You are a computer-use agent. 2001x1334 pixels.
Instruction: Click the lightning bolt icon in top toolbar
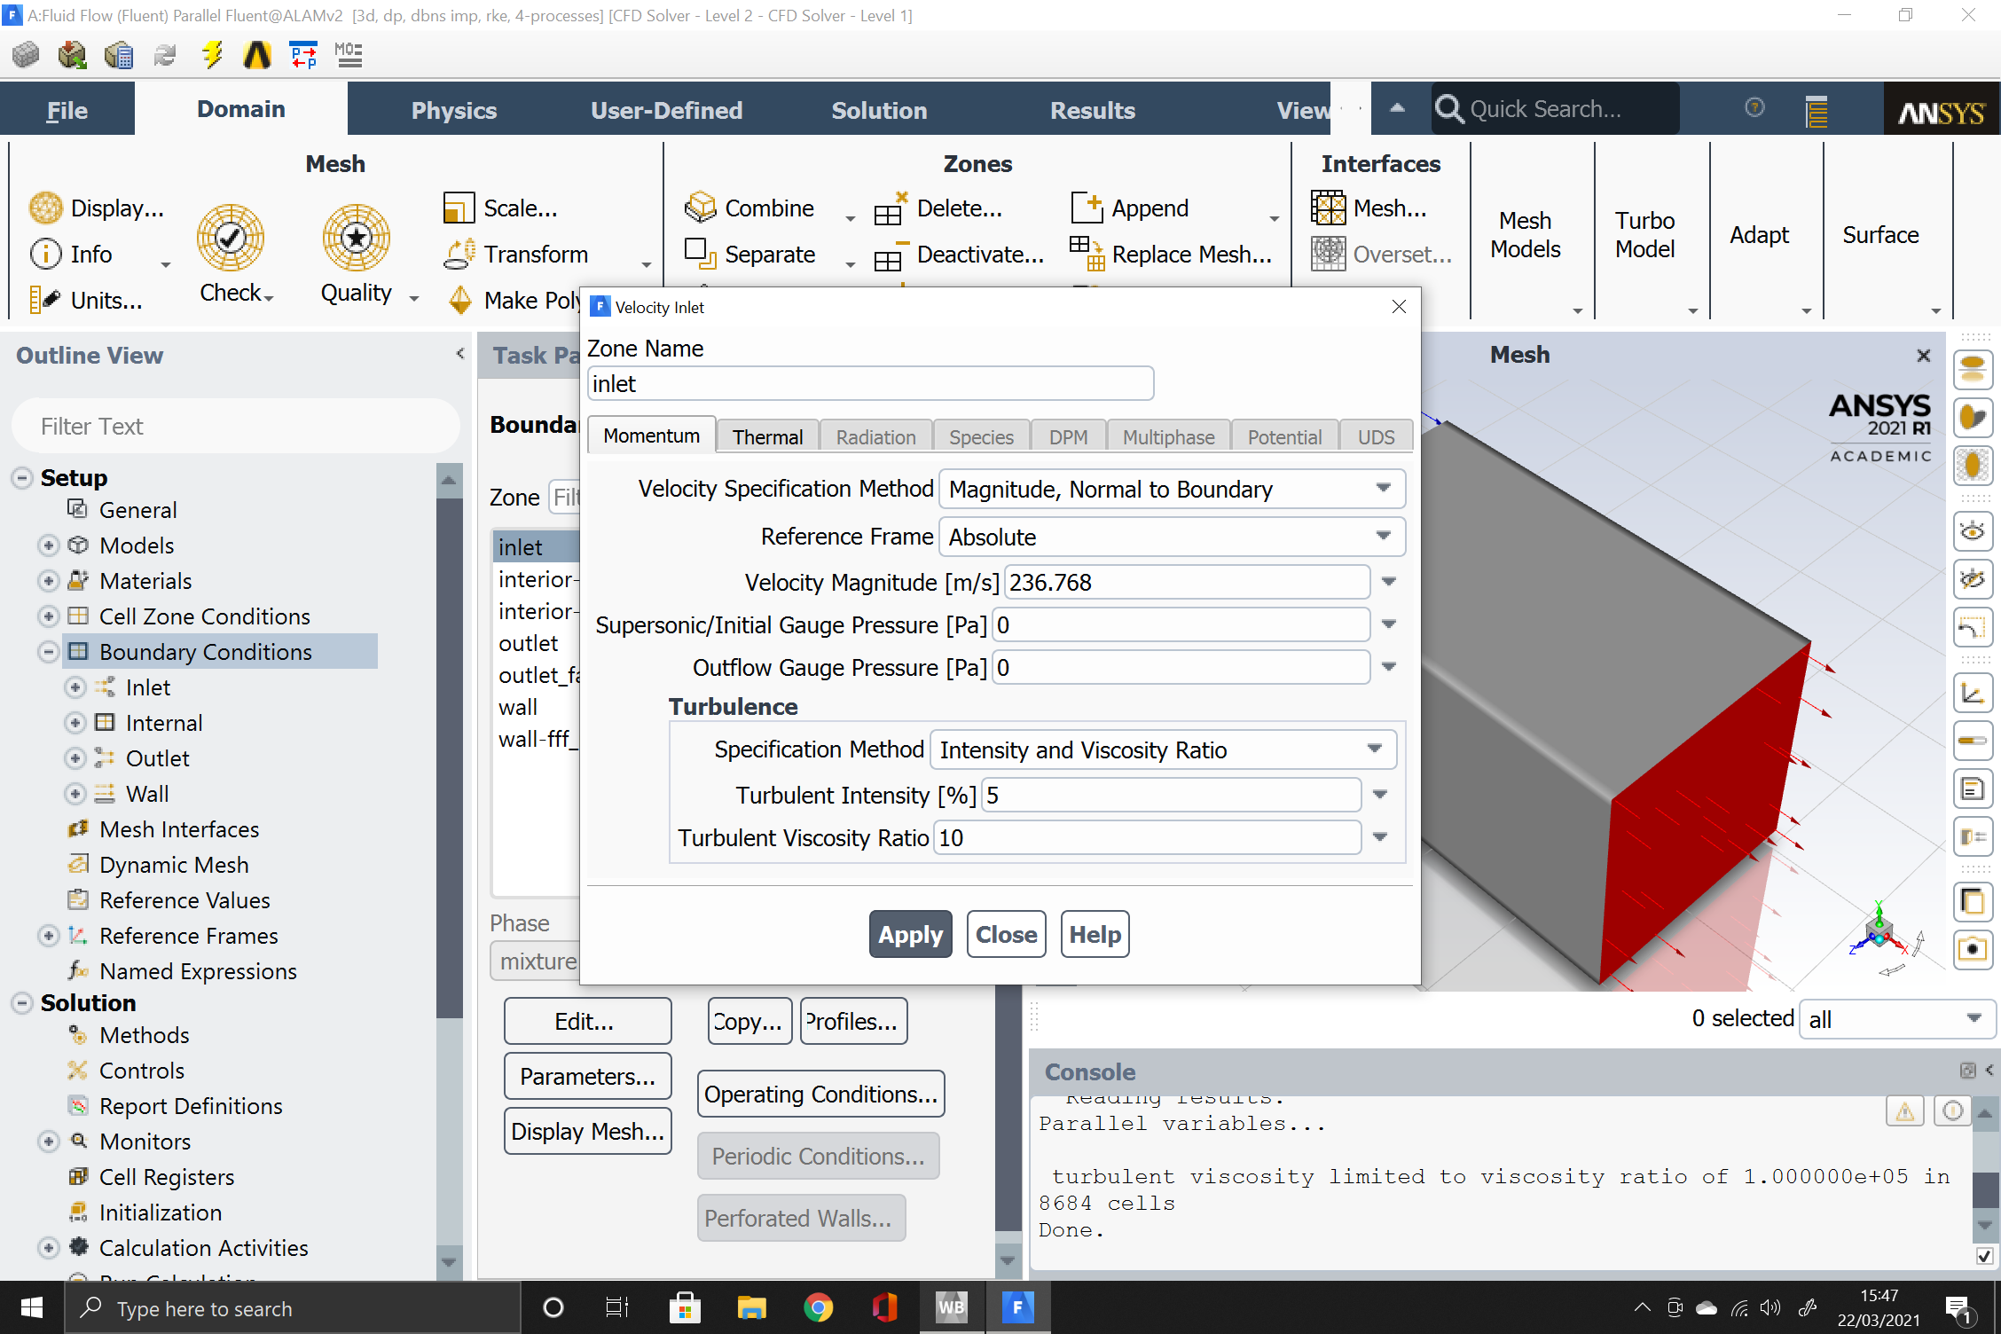click(x=212, y=55)
